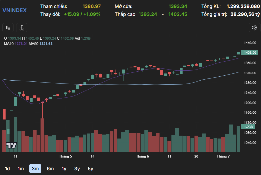The height and width of the screenshot is (175, 261).
Task: Open the chart settings gear
Action: pos(255,27)
